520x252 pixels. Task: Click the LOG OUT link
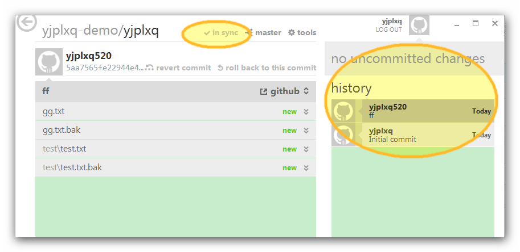pos(388,30)
